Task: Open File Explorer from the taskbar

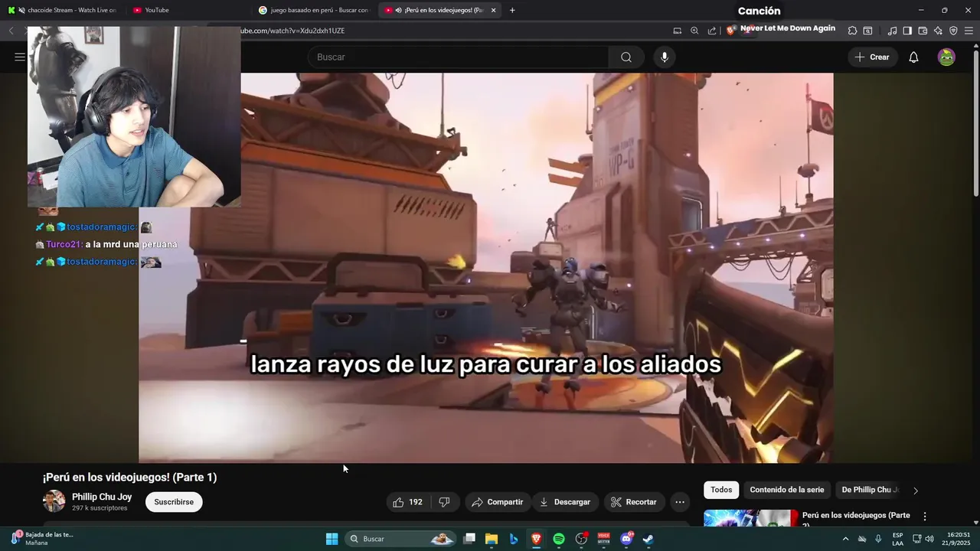Action: pyautogui.click(x=492, y=539)
